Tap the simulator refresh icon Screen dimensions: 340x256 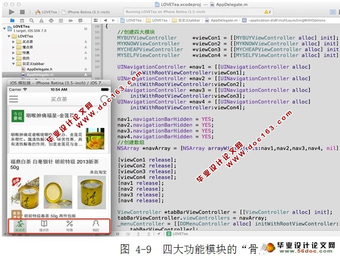coord(104,99)
